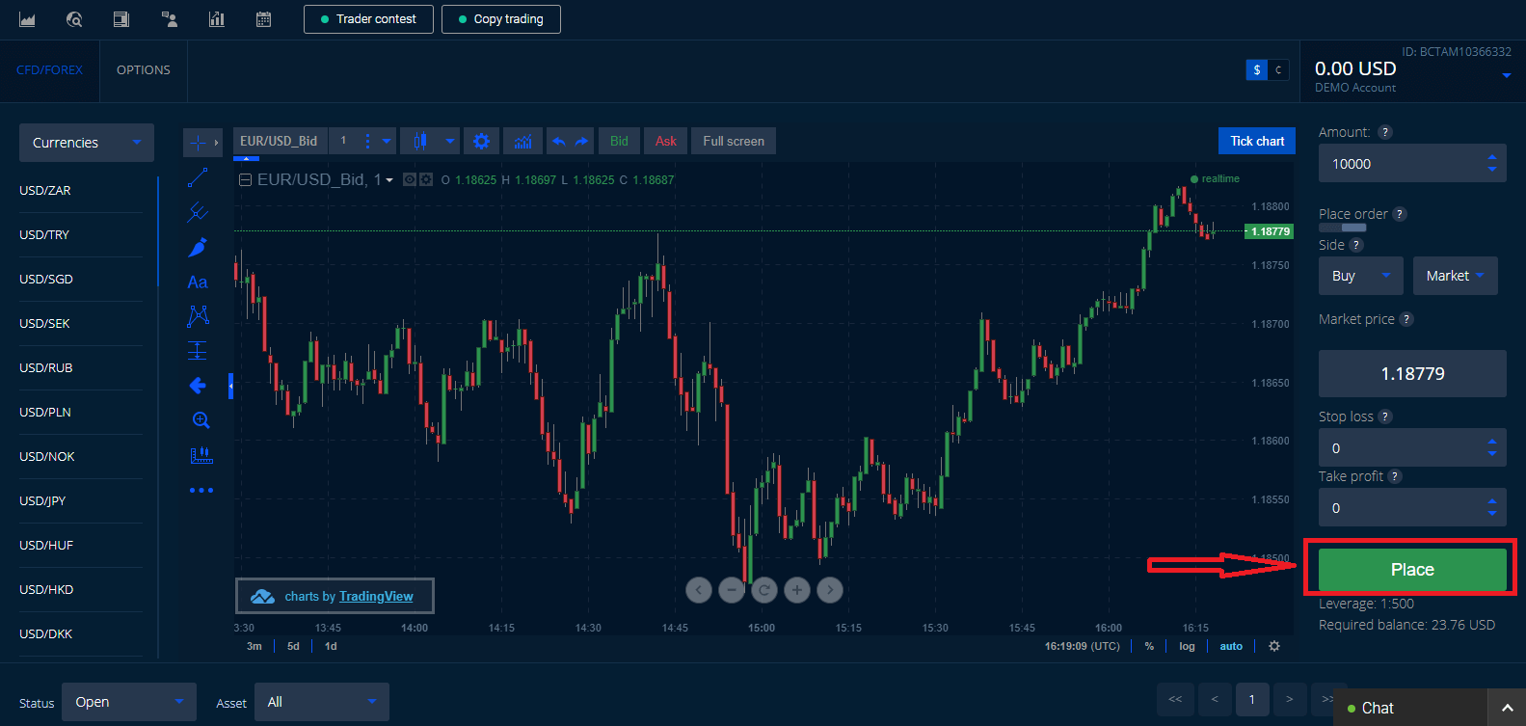
Task: Undo last chart action
Action: (559, 142)
